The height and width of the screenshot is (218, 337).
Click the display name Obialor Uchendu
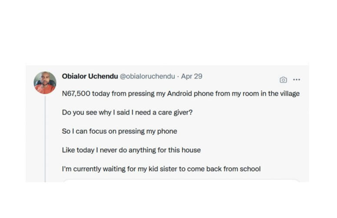pyautogui.click(x=90, y=76)
